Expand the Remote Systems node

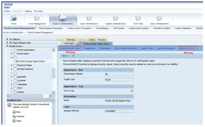[x=12, y=69]
